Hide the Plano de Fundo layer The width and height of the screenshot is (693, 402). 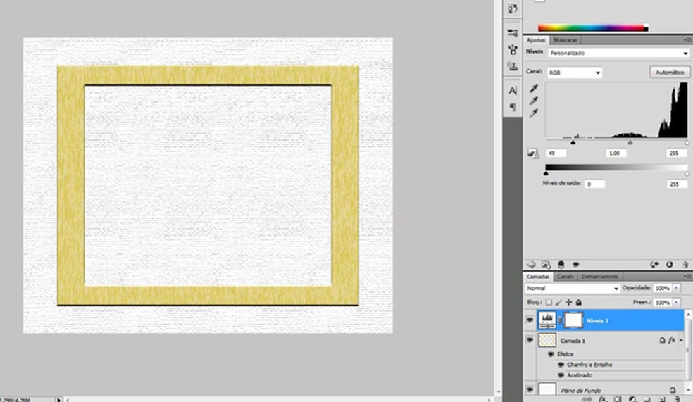[530, 389]
